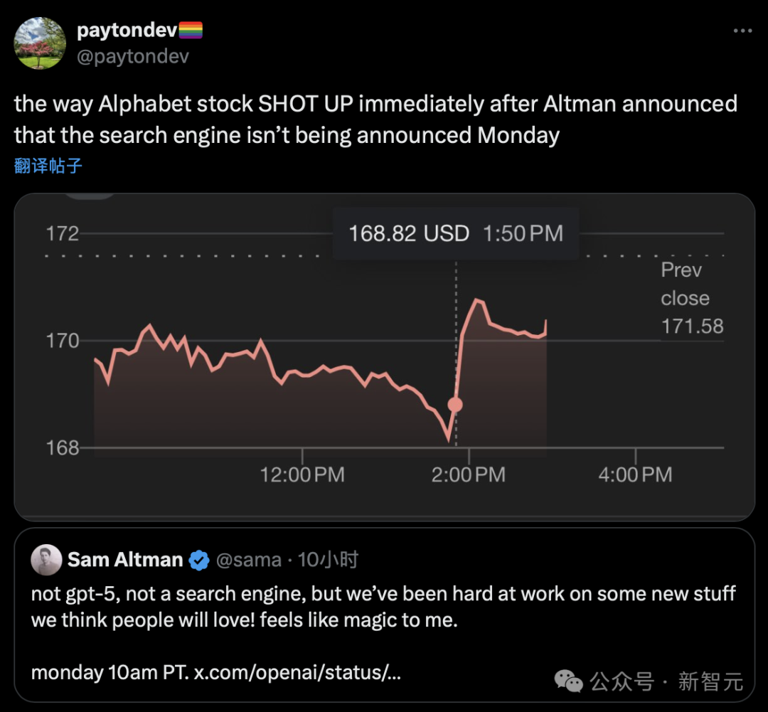768x712 pixels.
Task: Click the Prev close 171.58 label
Action: click(x=692, y=298)
